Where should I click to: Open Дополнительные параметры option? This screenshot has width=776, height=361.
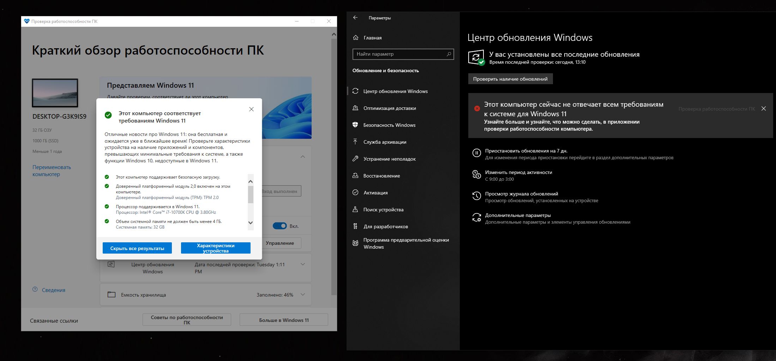pyautogui.click(x=551, y=218)
